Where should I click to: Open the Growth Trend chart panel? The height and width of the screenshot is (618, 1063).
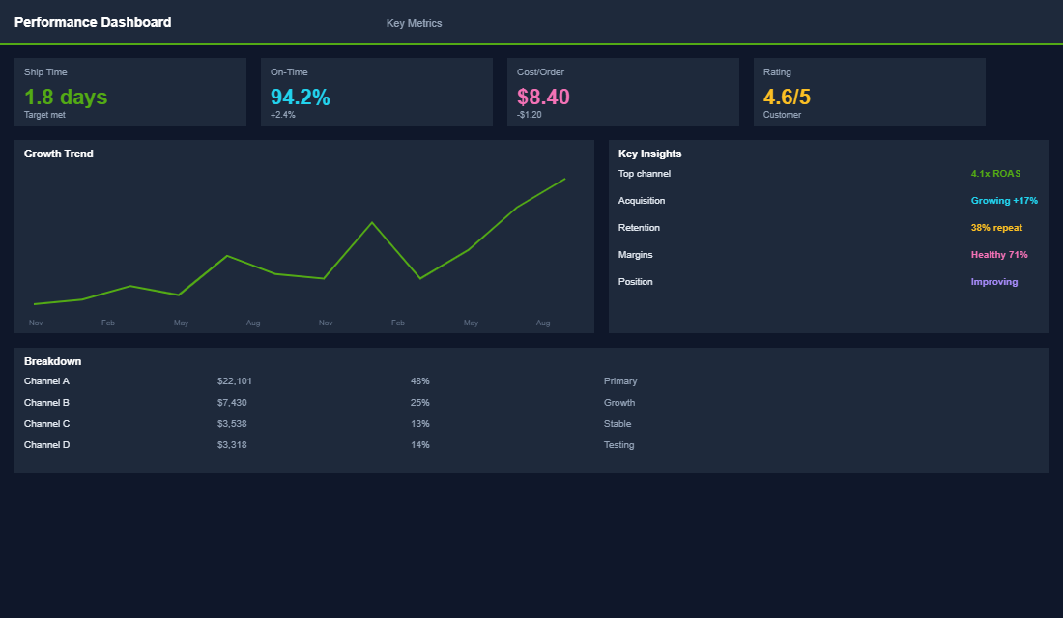302,237
